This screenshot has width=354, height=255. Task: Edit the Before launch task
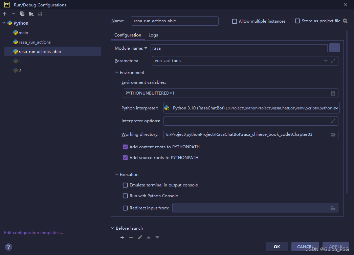(140, 237)
